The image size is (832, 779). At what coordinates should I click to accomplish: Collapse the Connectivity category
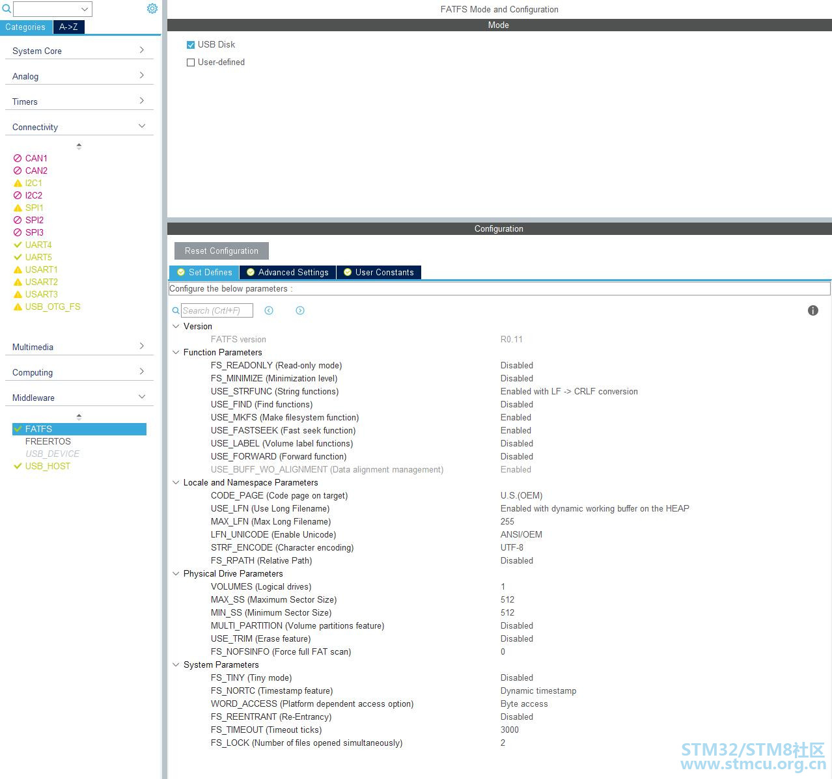pos(79,127)
